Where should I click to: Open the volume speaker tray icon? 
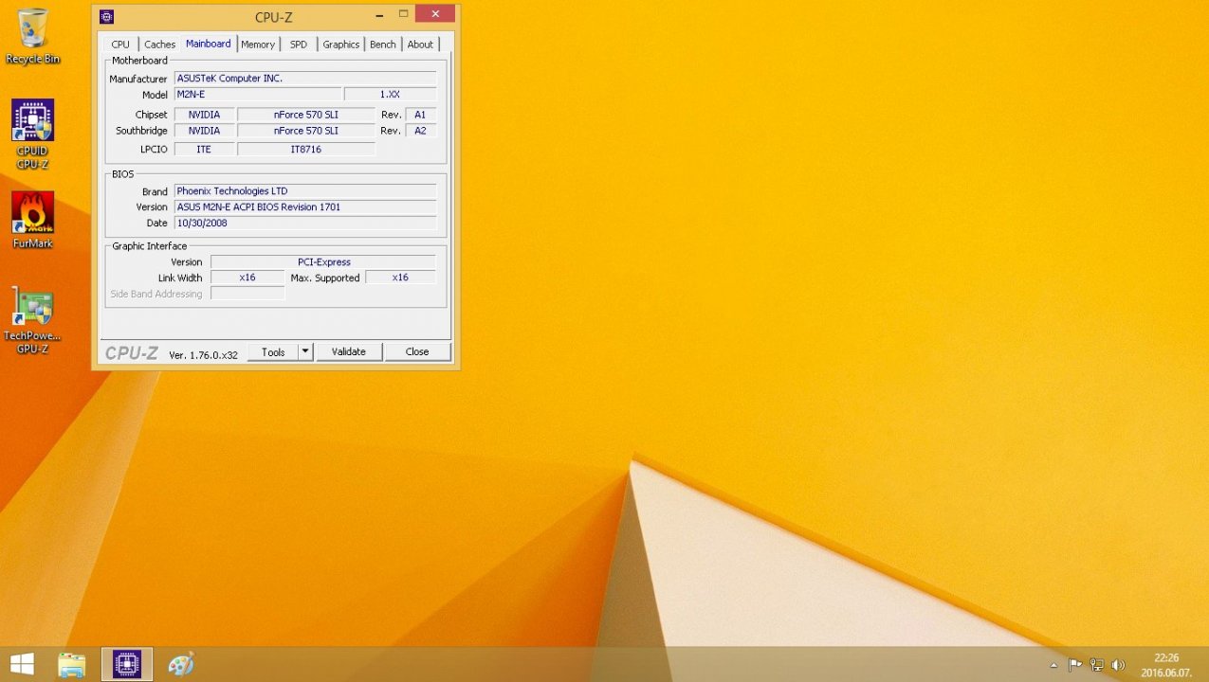pyautogui.click(x=1119, y=665)
